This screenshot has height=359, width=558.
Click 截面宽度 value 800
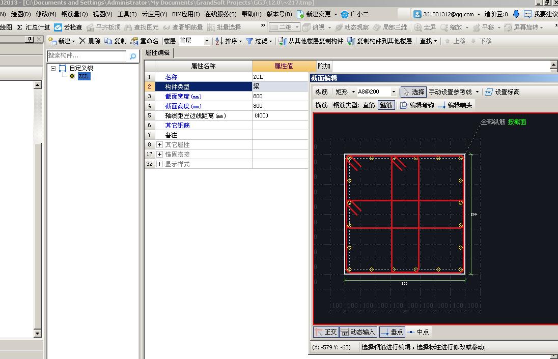[280, 96]
